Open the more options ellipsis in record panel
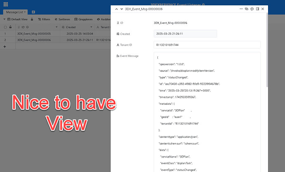 [241, 9]
